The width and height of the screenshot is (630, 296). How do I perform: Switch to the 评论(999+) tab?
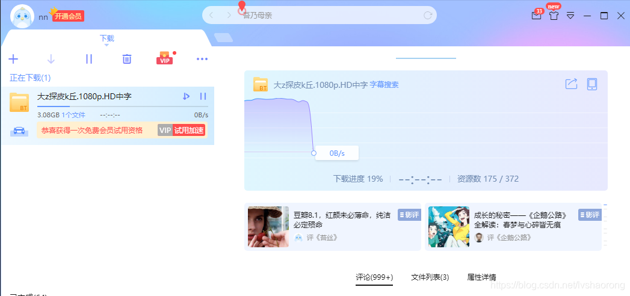click(x=374, y=277)
